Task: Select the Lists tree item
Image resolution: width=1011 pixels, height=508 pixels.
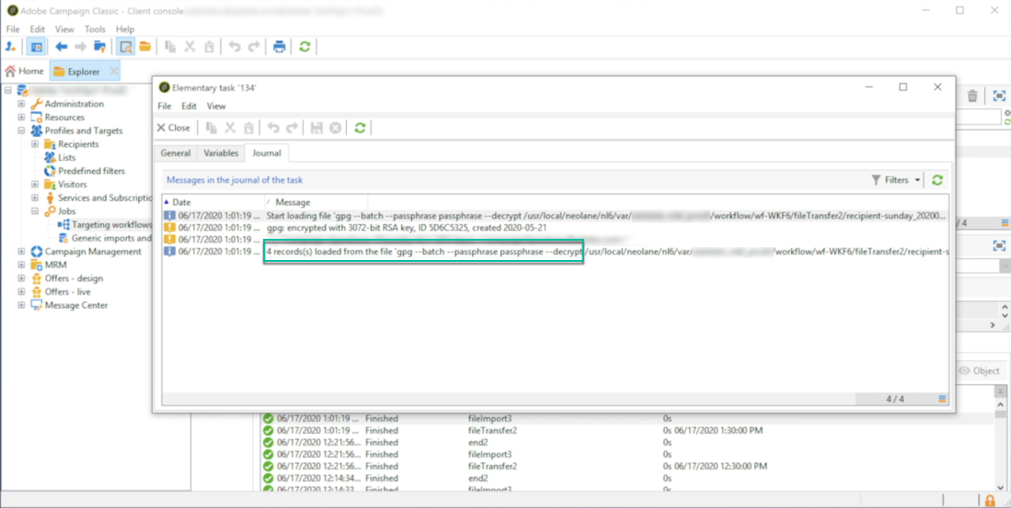Action: [x=66, y=158]
